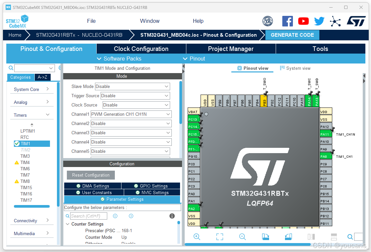Open the Facebook link icon
This screenshot has height=252, width=371.
288,21
